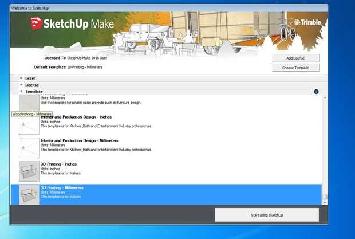Click the Choose Template button
This screenshot has width=355, height=239.
(x=295, y=68)
